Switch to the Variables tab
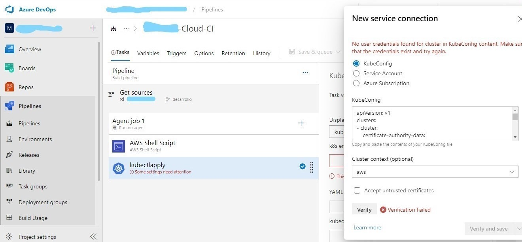The height and width of the screenshot is (242, 522). tap(148, 53)
